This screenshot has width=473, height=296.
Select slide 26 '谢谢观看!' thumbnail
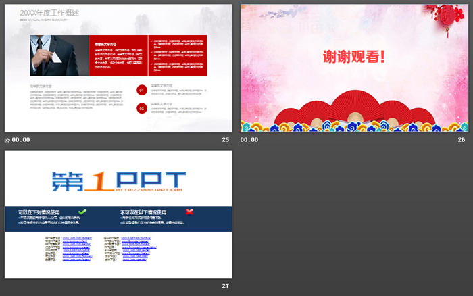[x=355, y=68]
